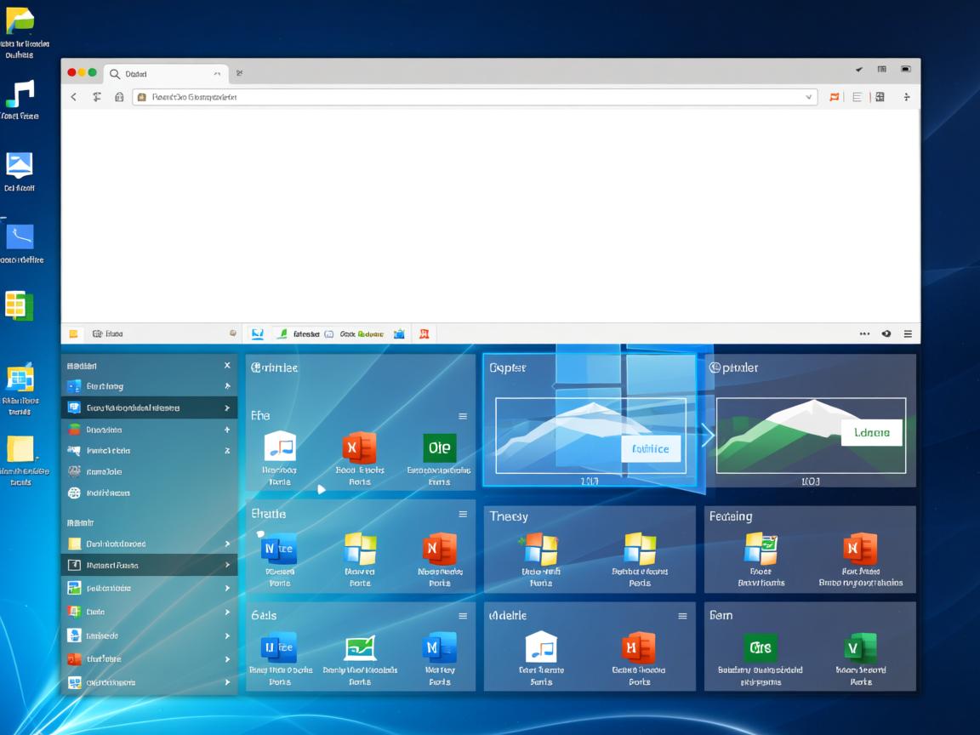Image resolution: width=980 pixels, height=735 pixels.
Task: Click the orange icon right of address bar
Action: click(834, 97)
